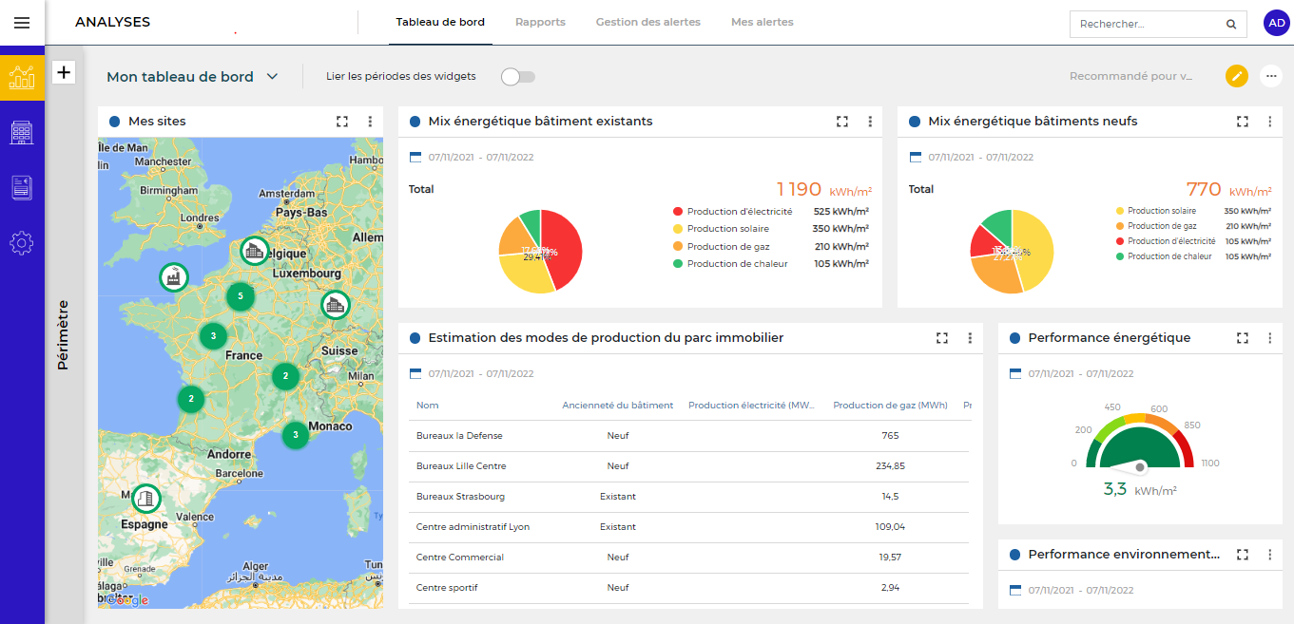Toggle Lier les périodes des widgets
Image resolution: width=1294 pixels, height=624 pixels.
pyautogui.click(x=518, y=77)
